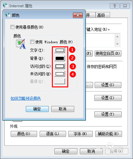The height and width of the screenshot is (159, 133).
Task: Click the 使用空白页 button
Action: click(x=108, y=54)
